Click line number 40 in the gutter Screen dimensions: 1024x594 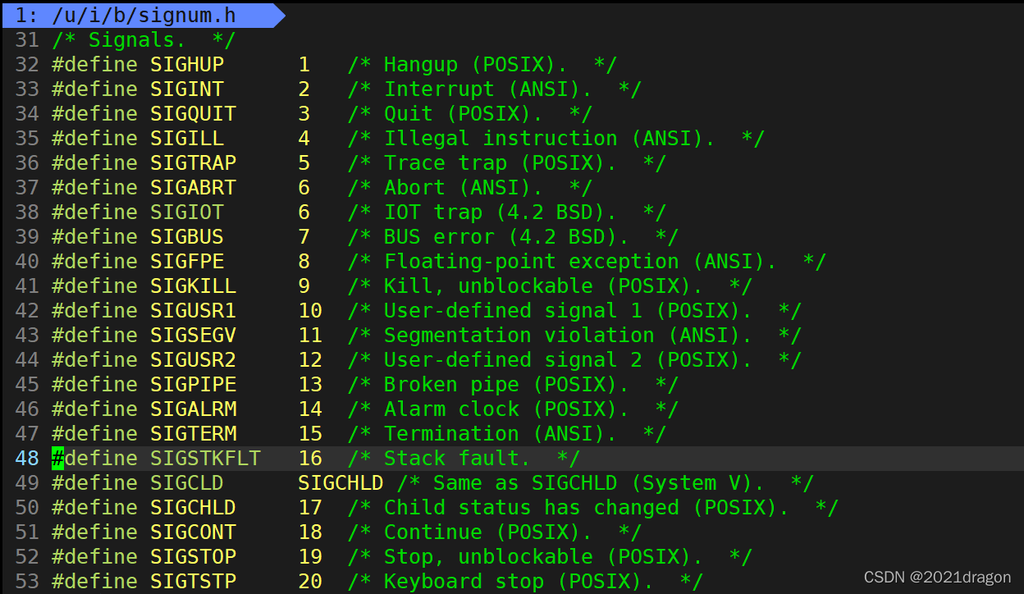27,261
